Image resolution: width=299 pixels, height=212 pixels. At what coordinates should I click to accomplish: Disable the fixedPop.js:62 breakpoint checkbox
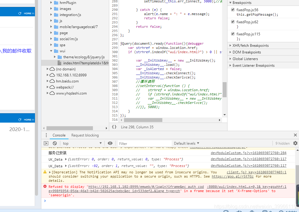pos(233,22)
